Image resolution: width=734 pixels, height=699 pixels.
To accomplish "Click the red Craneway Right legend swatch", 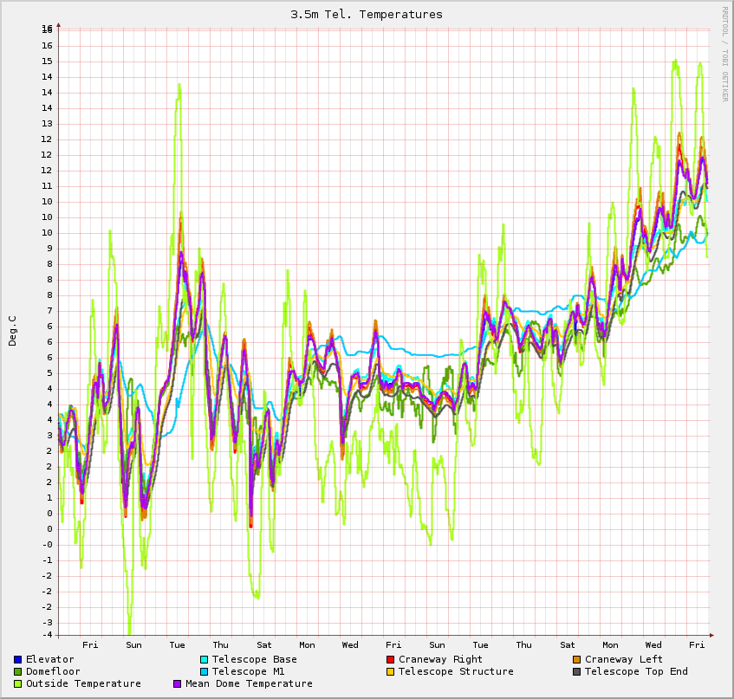I will coord(391,660).
